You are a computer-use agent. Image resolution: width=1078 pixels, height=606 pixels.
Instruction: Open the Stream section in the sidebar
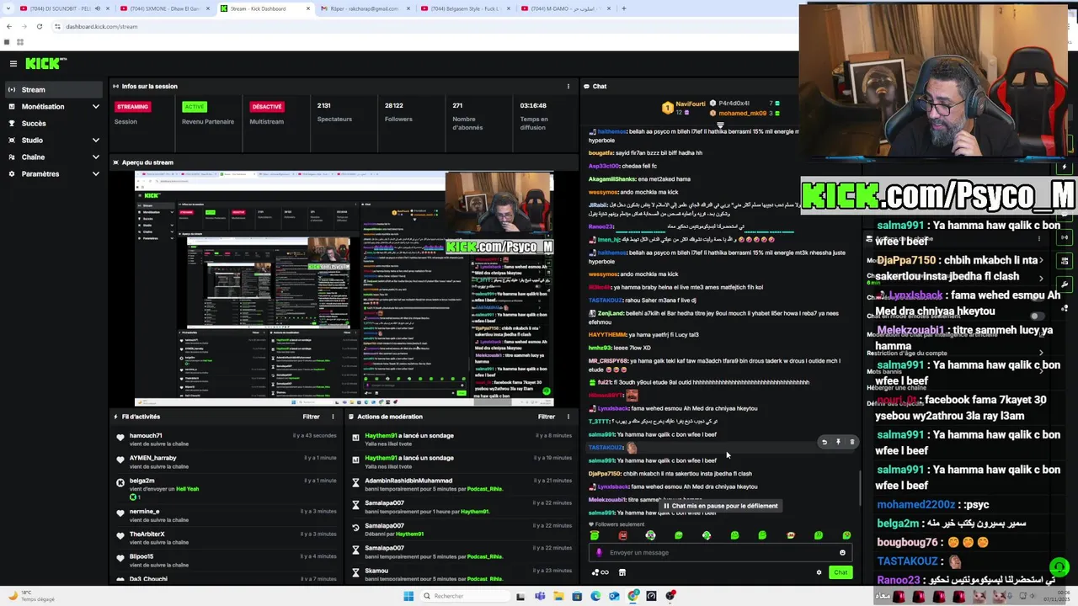[54, 89]
